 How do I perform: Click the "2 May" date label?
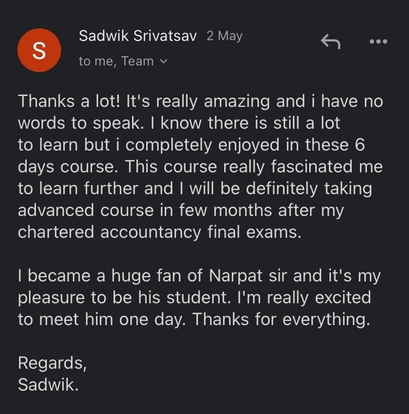225,36
